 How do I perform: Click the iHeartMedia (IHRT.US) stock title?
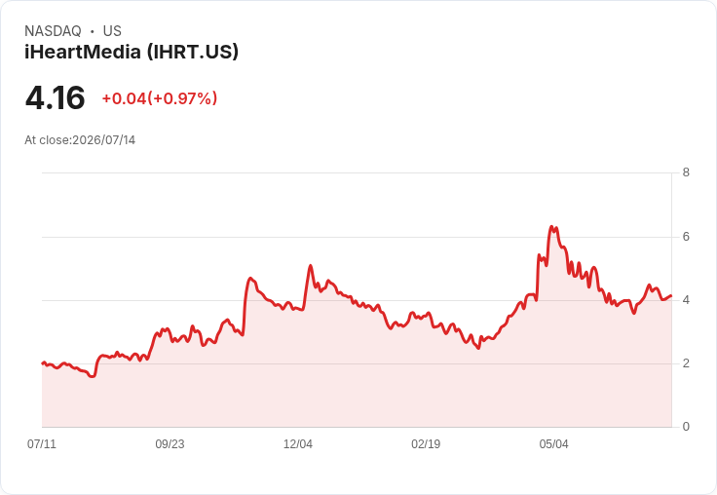tap(132, 52)
